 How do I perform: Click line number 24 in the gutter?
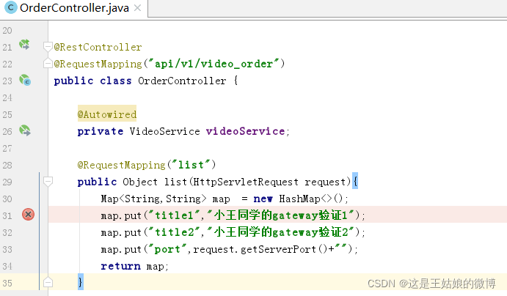click(x=7, y=97)
